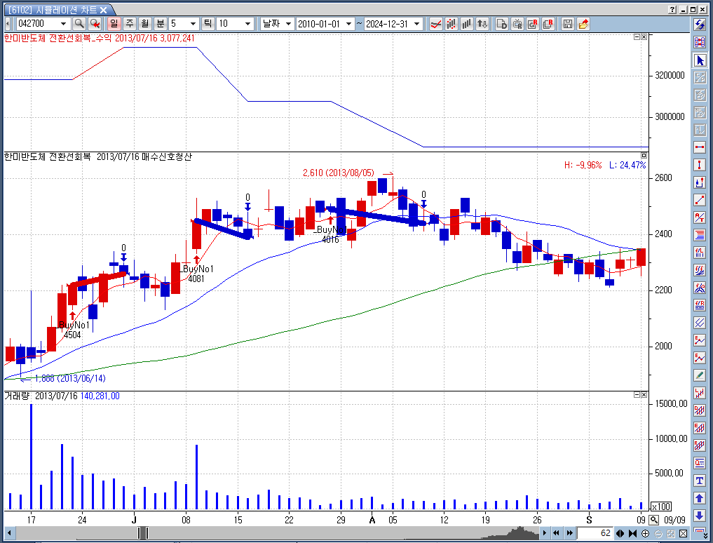Viewport: 713px width, 543px height.
Task: Open the stock code 042700 dropdown
Action: click(64, 24)
